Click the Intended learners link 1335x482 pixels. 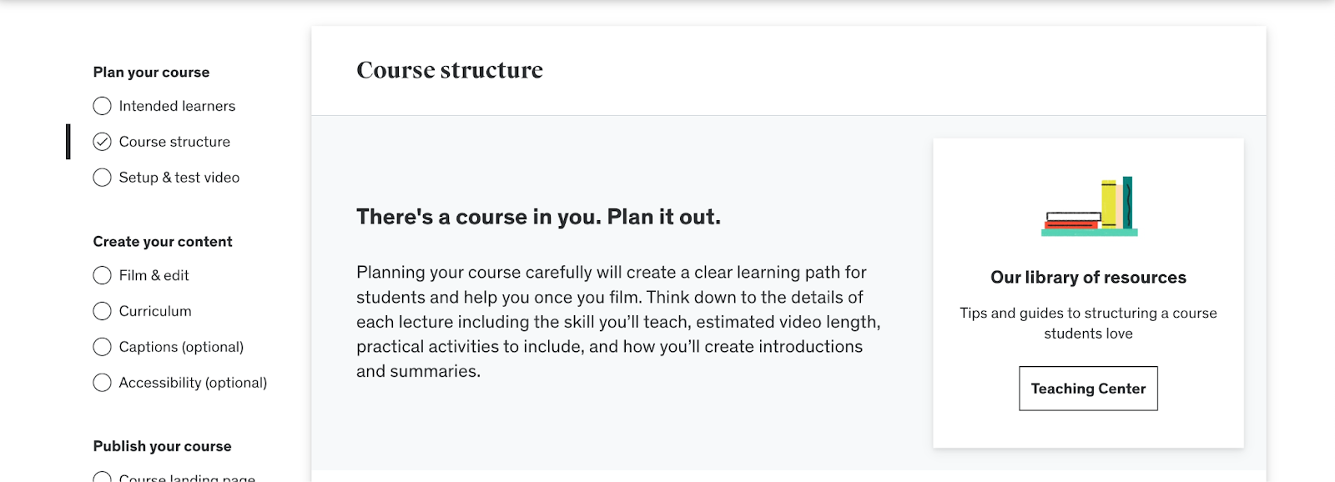point(177,106)
